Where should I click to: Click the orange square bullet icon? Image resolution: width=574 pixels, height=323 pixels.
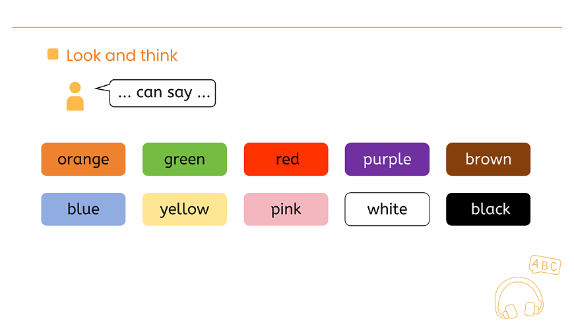coord(53,54)
